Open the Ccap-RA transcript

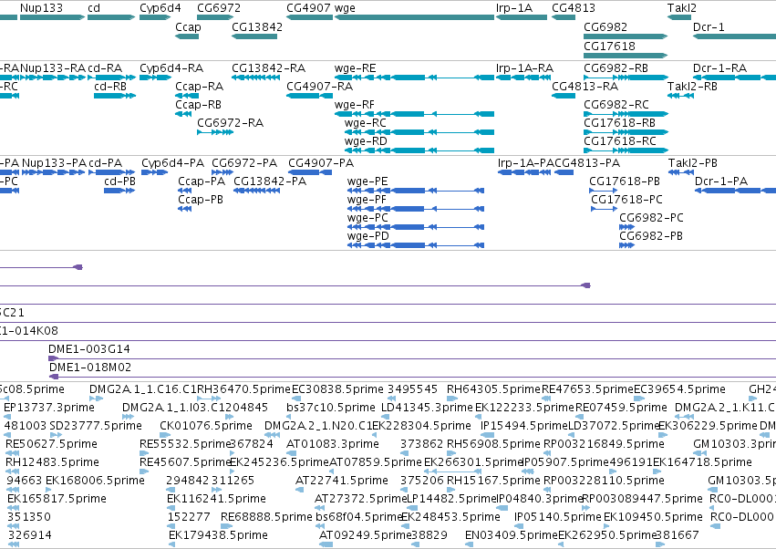pos(187,96)
